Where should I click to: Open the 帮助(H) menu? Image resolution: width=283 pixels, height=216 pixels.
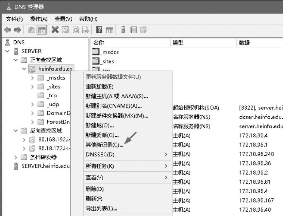(88, 19)
